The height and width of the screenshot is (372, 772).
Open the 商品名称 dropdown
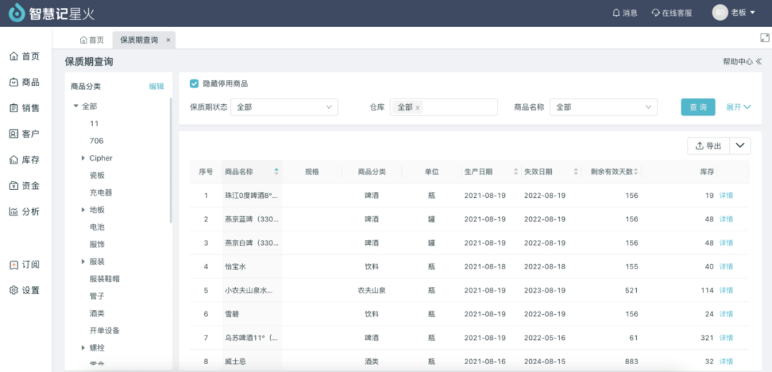pos(603,107)
